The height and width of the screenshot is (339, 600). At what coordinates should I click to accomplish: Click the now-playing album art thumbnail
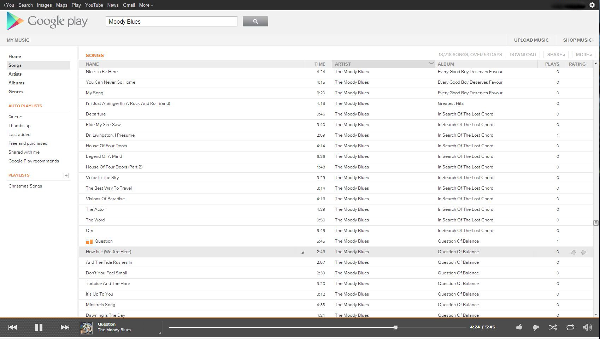pyautogui.click(x=86, y=328)
